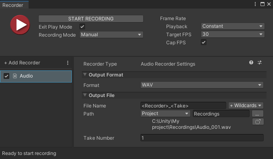Open the Recorder window kebab menu
Image resolution: width=273 pixels, height=159 pixels.
[x=255, y=4]
